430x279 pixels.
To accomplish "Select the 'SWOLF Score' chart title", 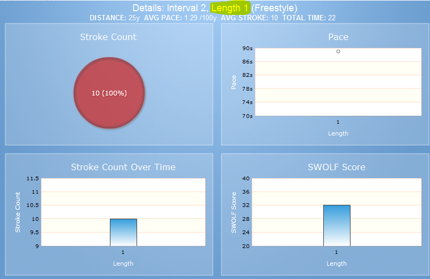I will point(337,167).
